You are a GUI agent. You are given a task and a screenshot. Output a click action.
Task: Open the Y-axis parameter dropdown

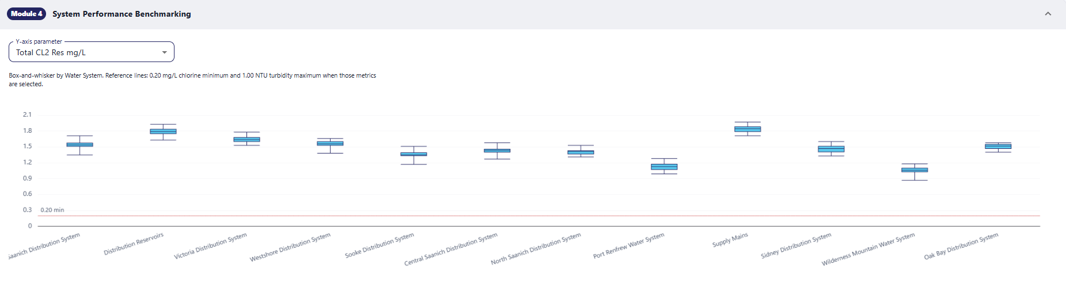[x=92, y=52]
